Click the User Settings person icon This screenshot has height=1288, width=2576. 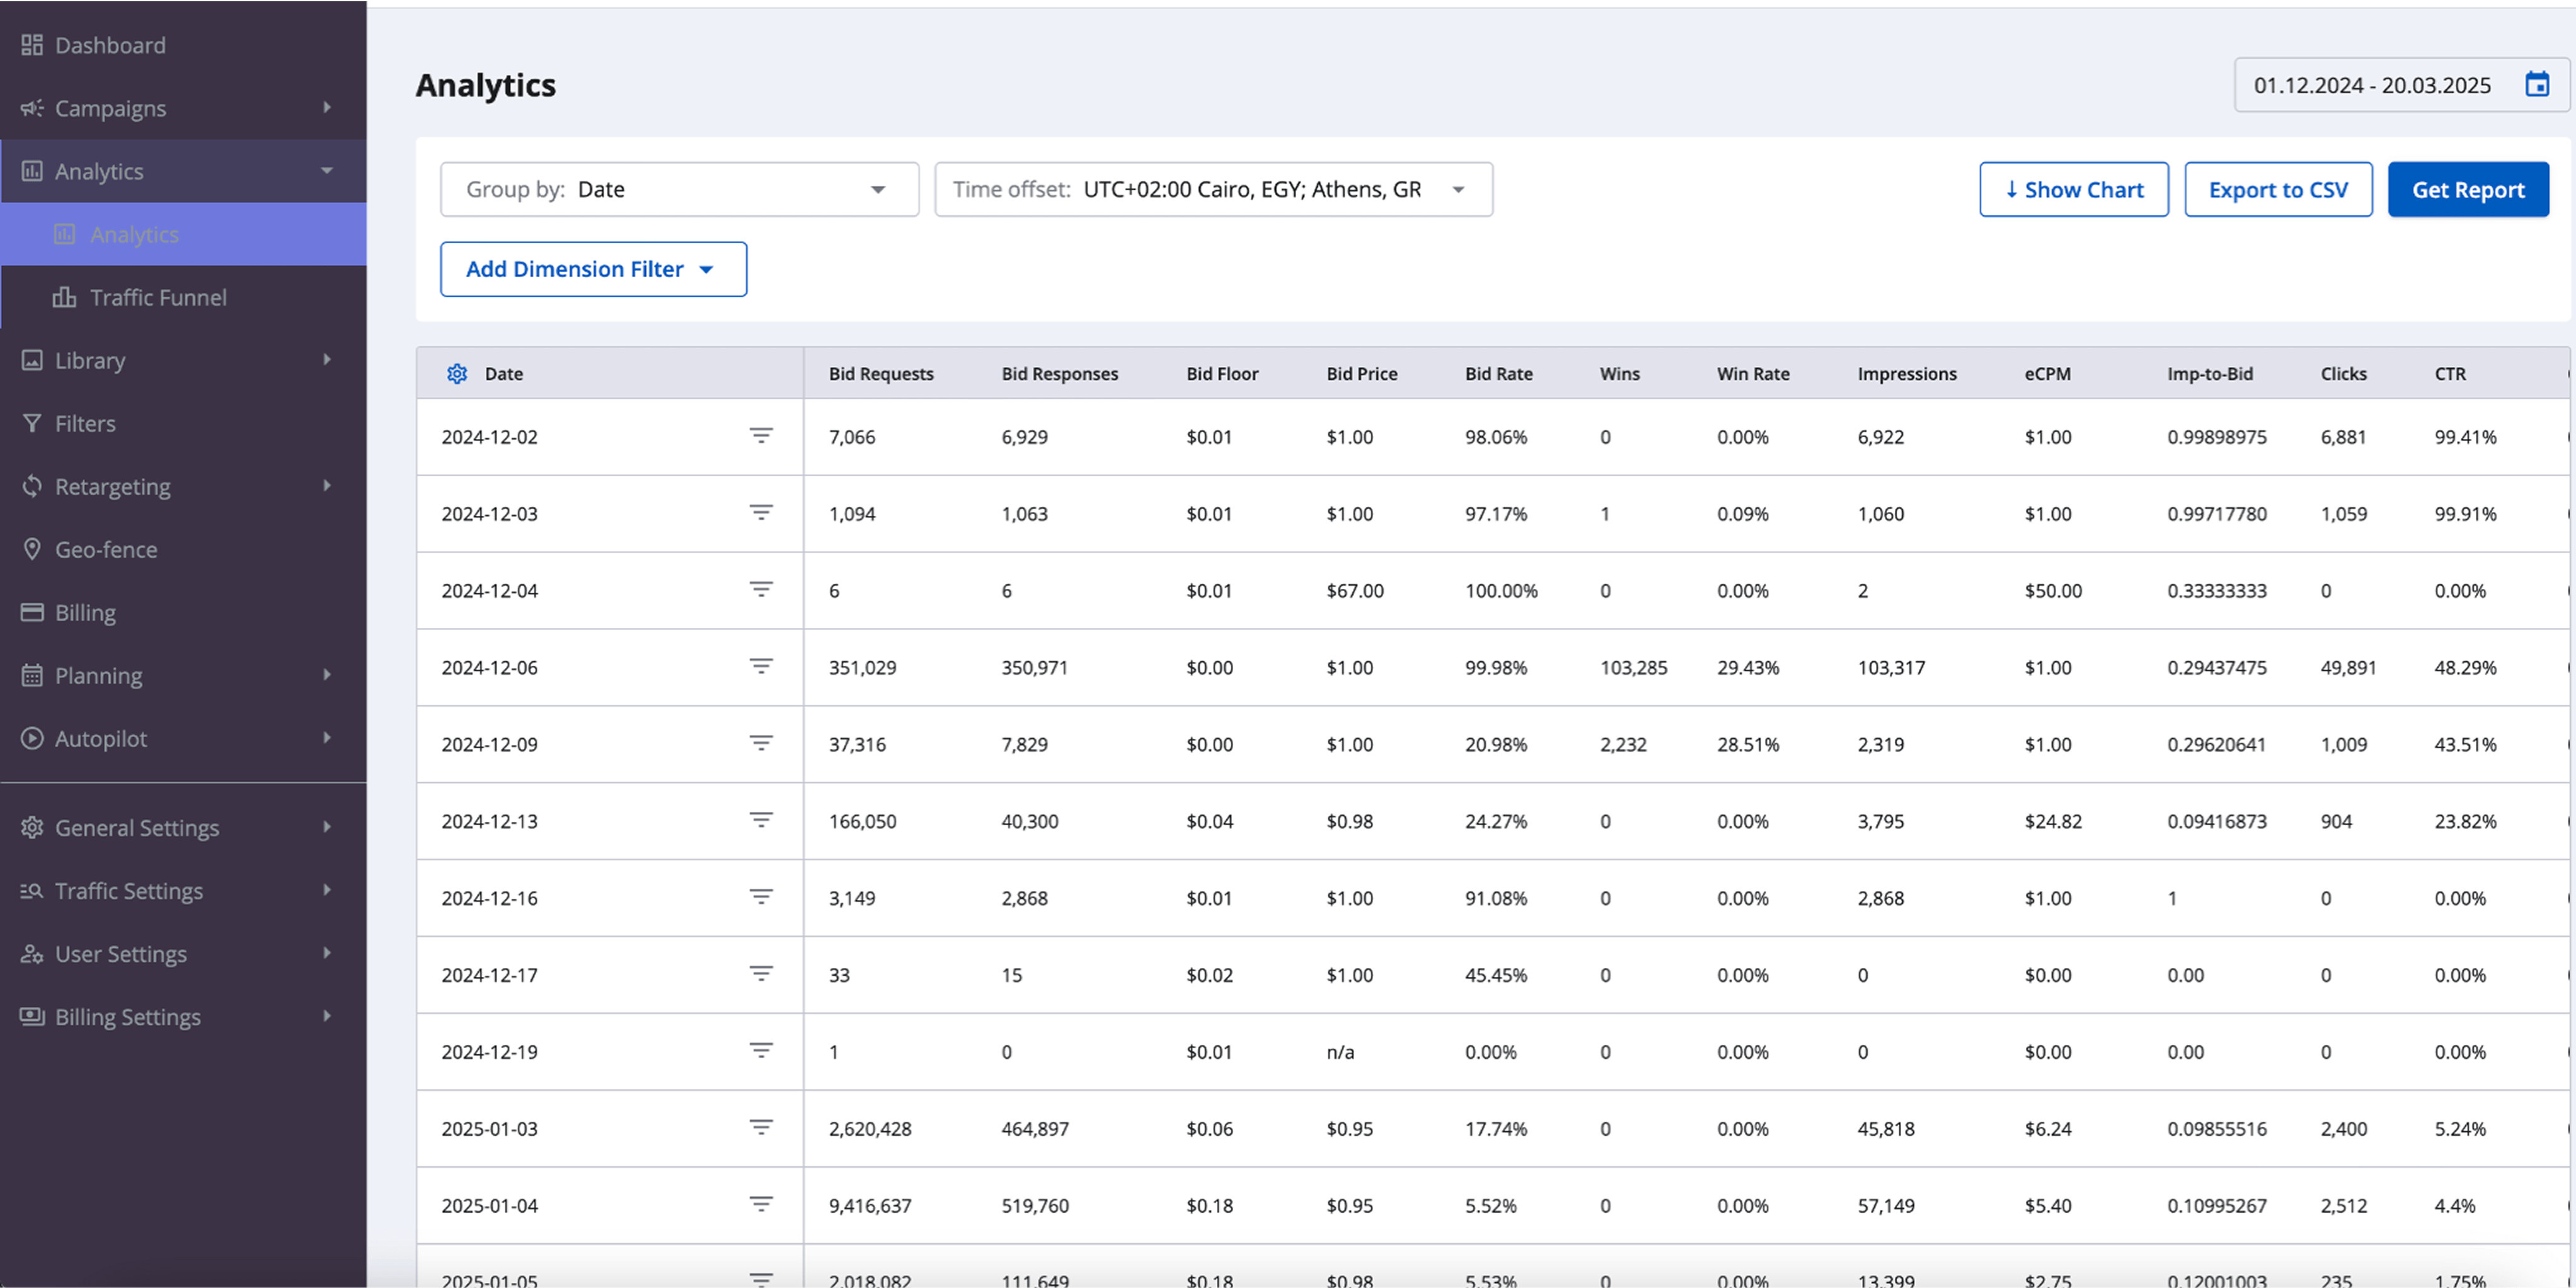pyautogui.click(x=32, y=954)
